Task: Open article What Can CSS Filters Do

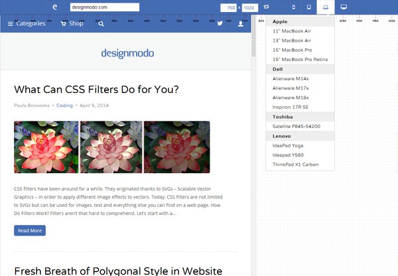Action: click(x=96, y=90)
